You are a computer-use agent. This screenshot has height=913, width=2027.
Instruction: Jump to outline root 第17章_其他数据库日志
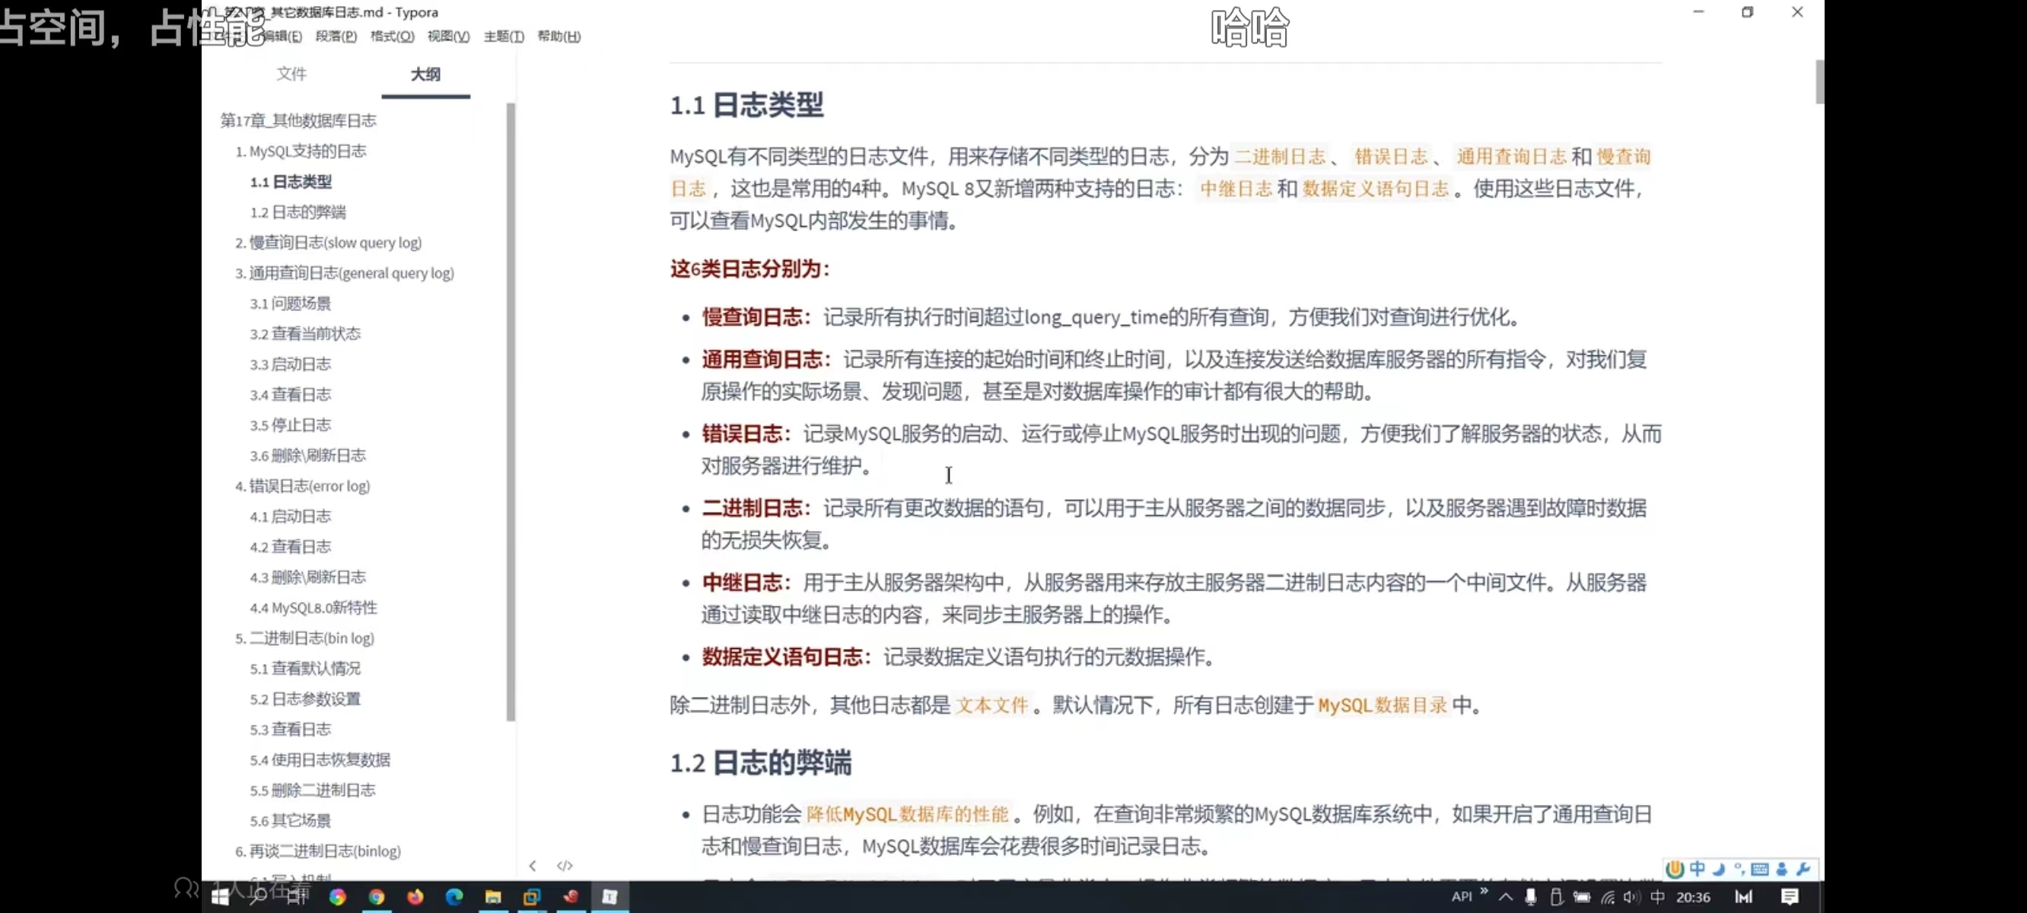(298, 120)
